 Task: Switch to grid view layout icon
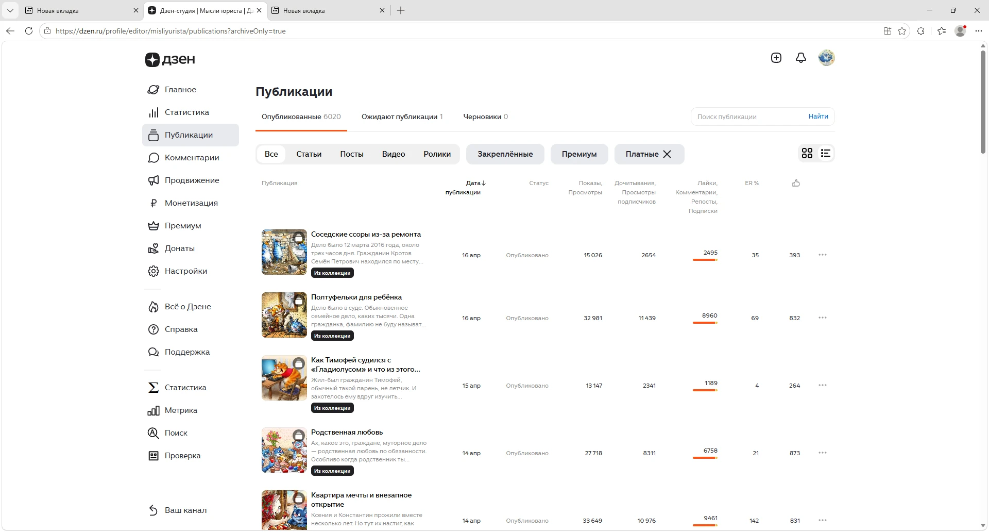807,154
